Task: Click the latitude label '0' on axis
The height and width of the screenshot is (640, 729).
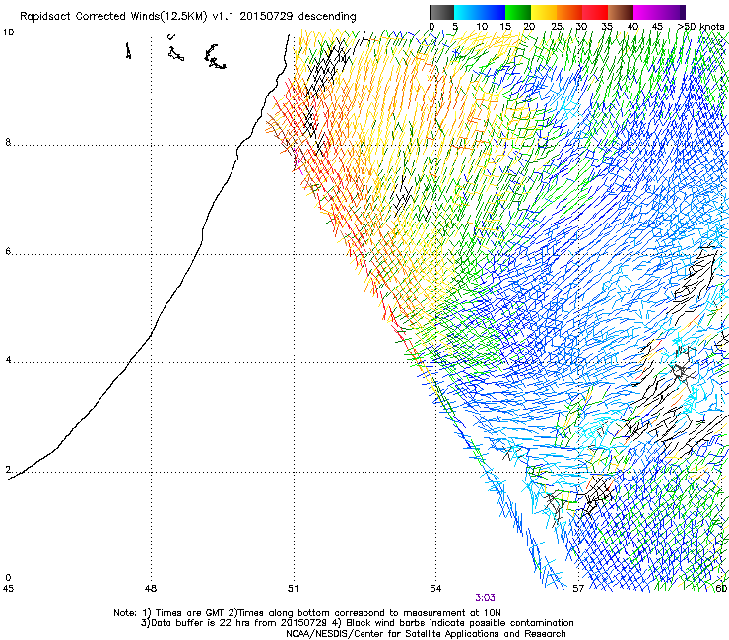Action: click(x=8, y=578)
